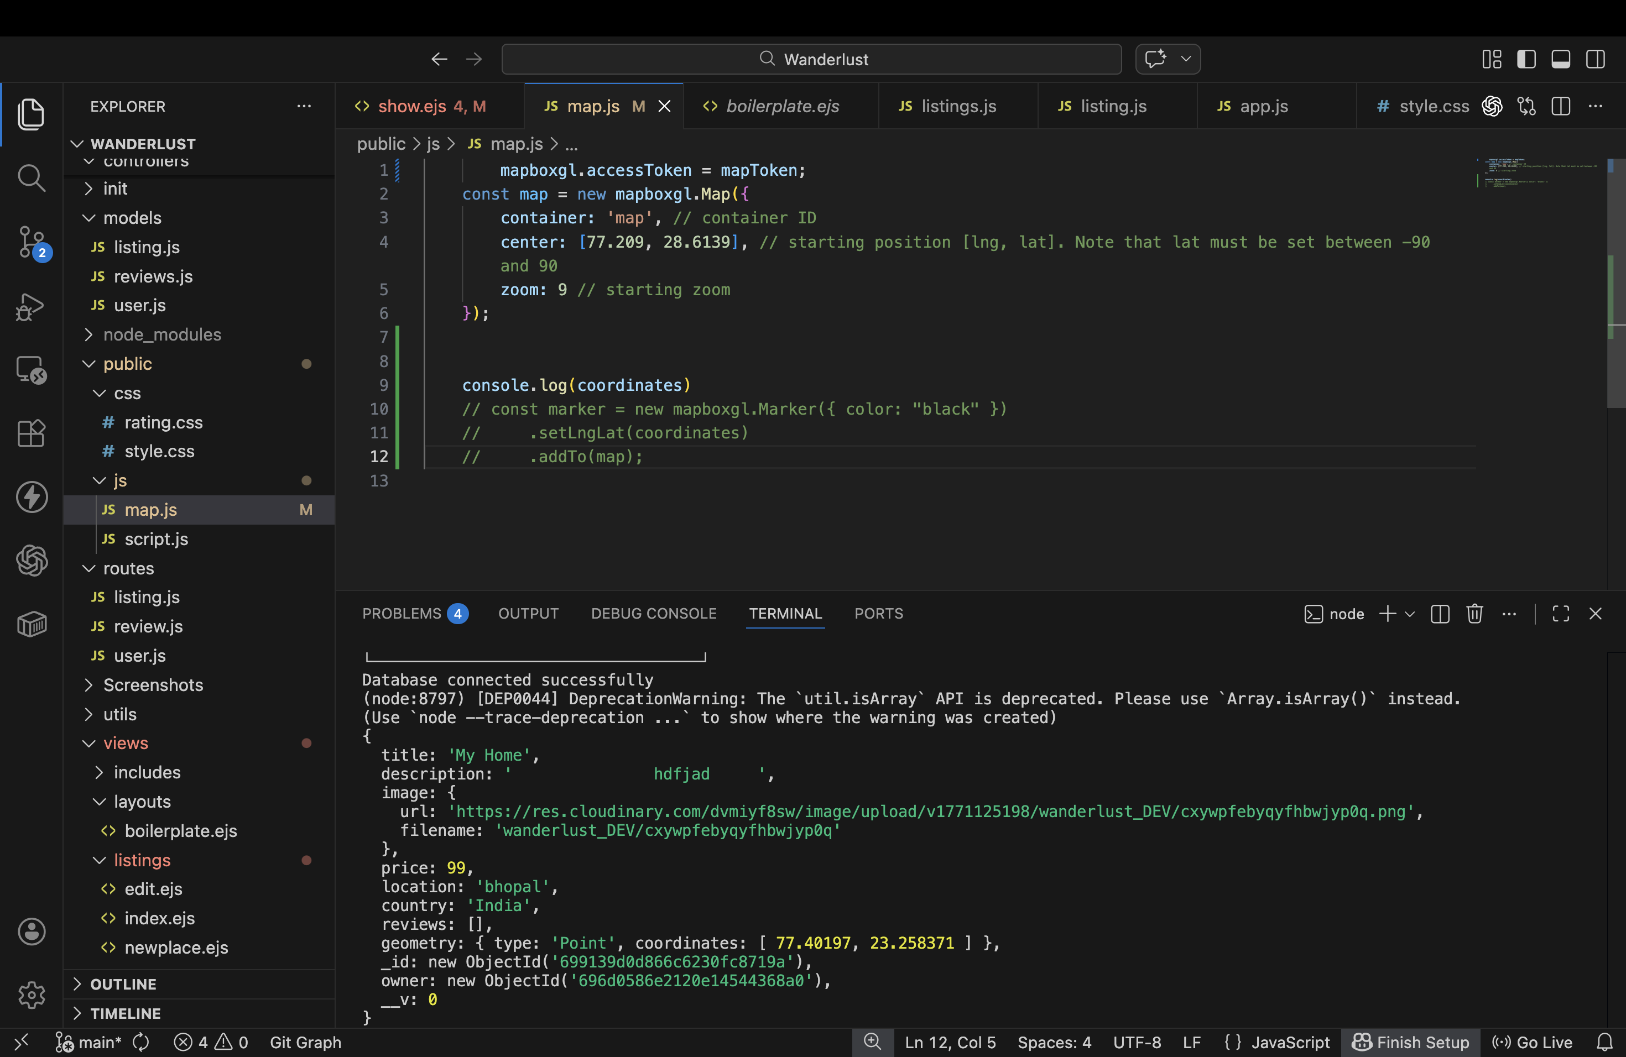Open editor More Actions ellipsis

(1596, 106)
